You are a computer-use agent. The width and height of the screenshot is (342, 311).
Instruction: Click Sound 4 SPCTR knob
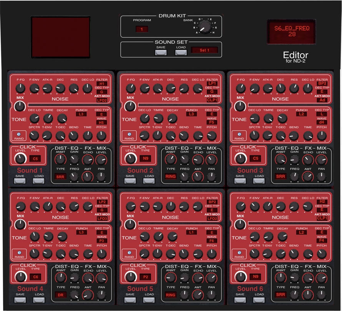click(34, 254)
